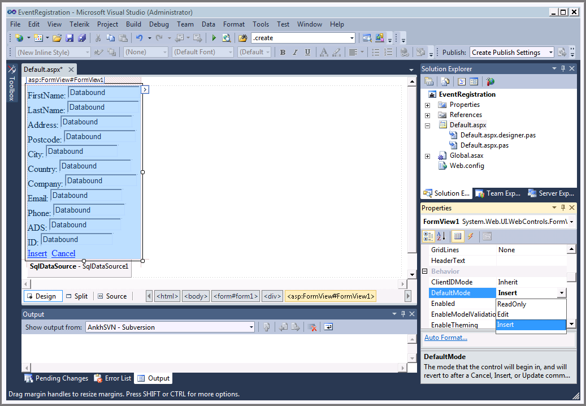Open the Create Publish Settings dropdown
This screenshot has height=406, width=586.
pos(550,53)
